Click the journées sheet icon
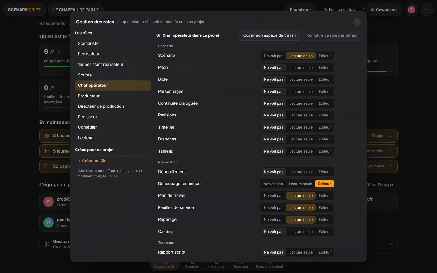 point(47,151)
